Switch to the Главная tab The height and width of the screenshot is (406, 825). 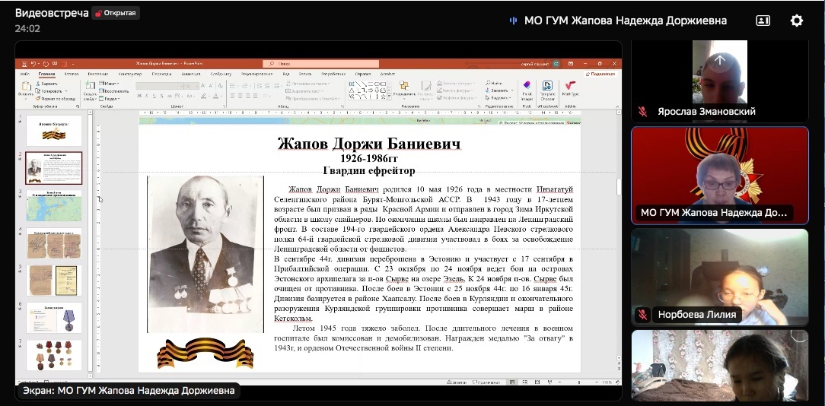point(46,75)
